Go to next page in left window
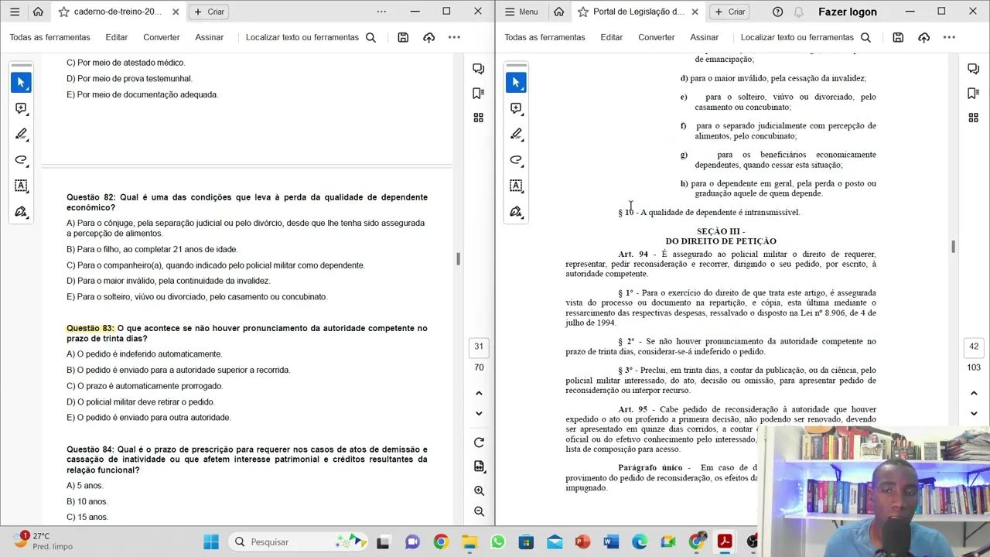Image resolution: width=990 pixels, height=557 pixels. tap(479, 413)
